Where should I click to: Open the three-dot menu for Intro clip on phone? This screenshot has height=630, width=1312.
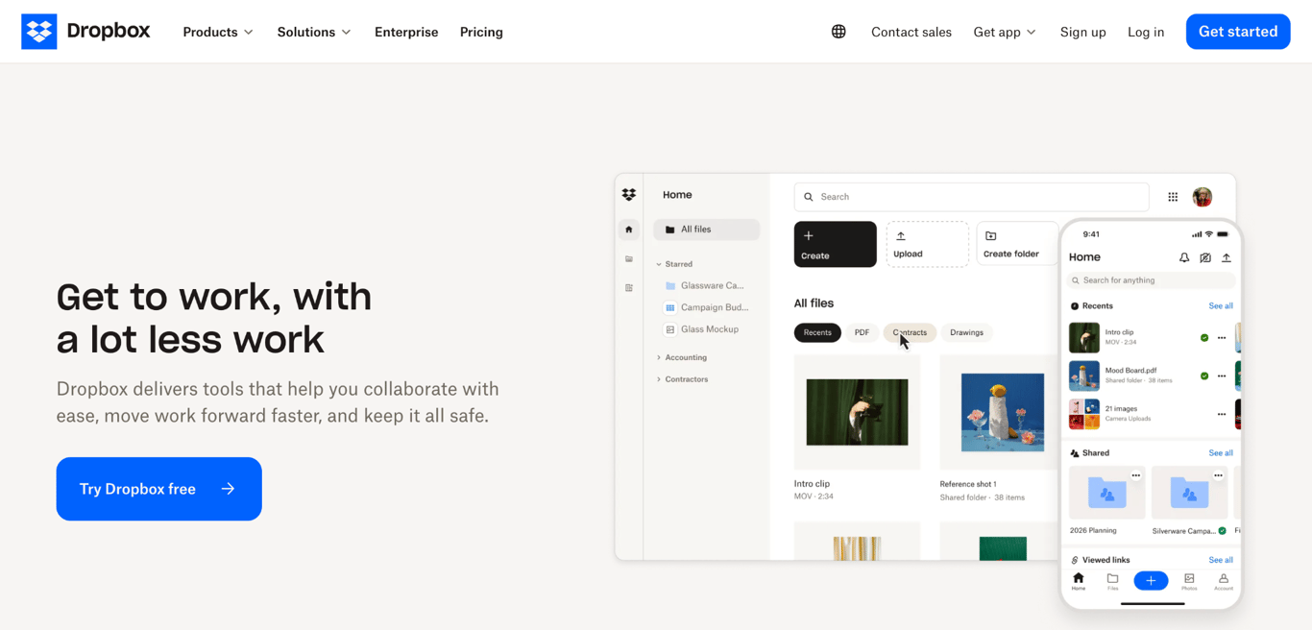[x=1222, y=338]
